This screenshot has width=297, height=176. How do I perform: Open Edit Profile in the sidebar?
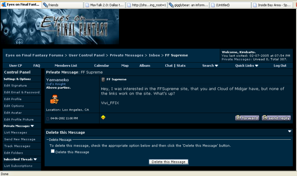click(13, 99)
